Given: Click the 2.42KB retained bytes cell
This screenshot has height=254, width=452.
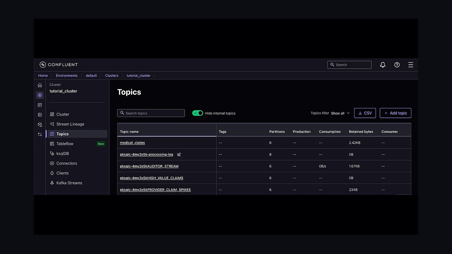Looking at the screenshot, I should point(354,143).
